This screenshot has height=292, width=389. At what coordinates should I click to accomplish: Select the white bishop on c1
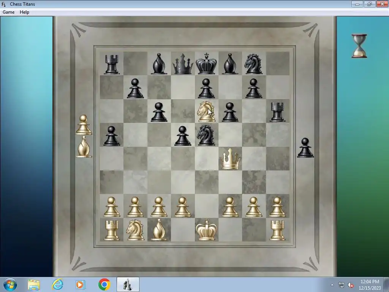(x=159, y=230)
